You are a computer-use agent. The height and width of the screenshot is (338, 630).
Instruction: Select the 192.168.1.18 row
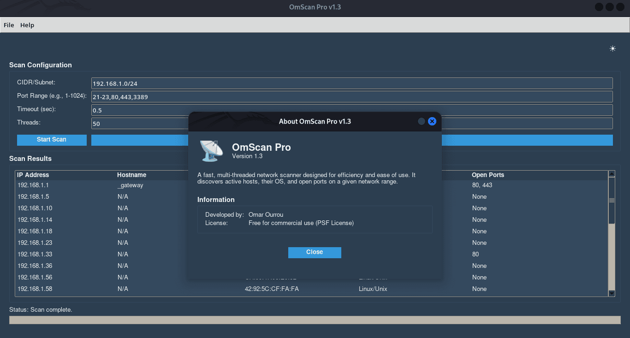click(312, 231)
